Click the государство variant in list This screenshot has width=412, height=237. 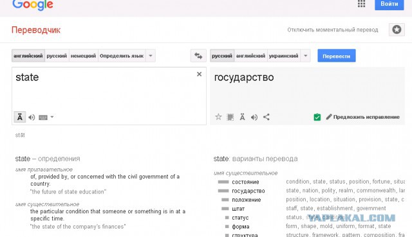(248, 191)
